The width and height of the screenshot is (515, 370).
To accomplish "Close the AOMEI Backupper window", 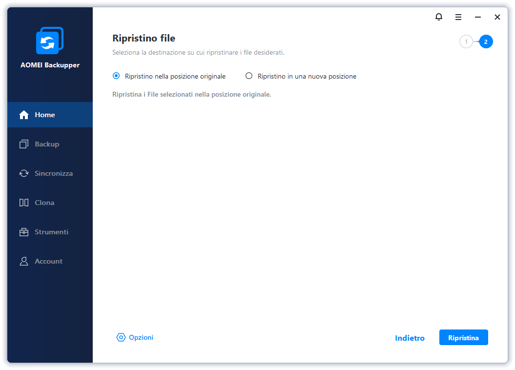I will pyautogui.click(x=497, y=17).
